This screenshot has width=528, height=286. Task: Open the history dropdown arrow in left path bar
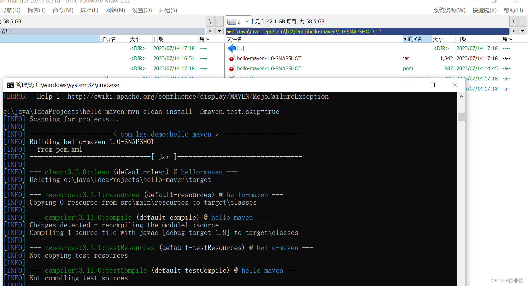pyautogui.click(x=219, y=31)
